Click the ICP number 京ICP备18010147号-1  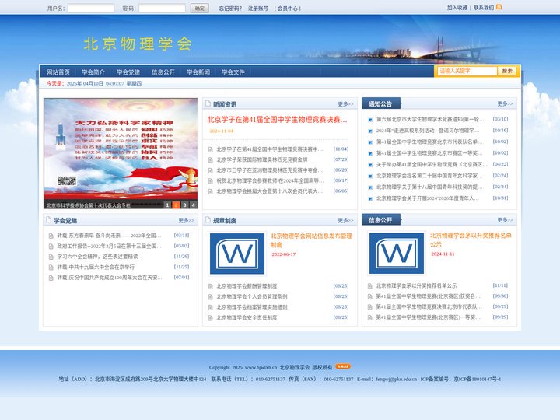pos(477,379)
